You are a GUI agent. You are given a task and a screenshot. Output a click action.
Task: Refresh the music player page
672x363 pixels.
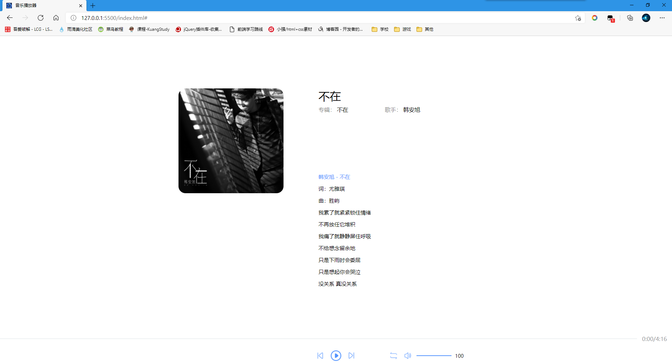coord(40,18)
